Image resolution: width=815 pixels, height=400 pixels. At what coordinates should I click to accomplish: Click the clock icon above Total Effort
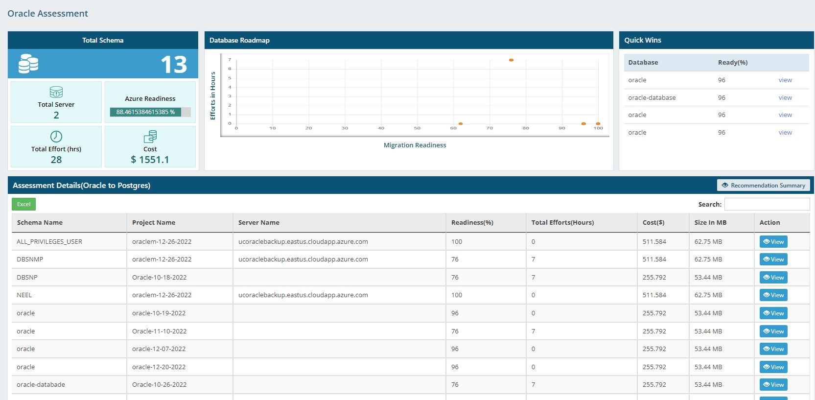pos(56,136)
